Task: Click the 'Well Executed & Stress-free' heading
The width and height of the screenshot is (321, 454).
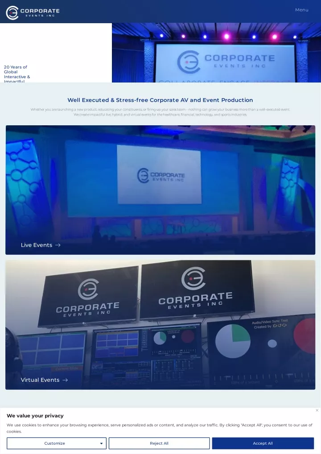Action: (160, 100)
